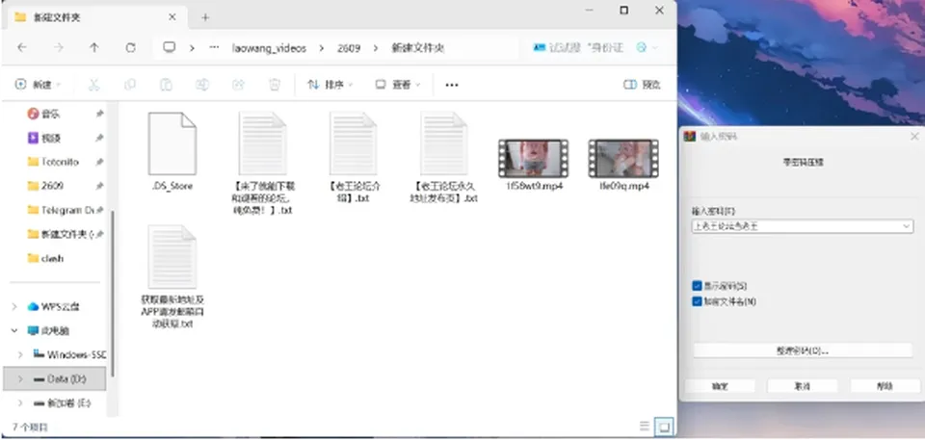Click the Explorer search box
925x440 pixels.
pos(595,48)
